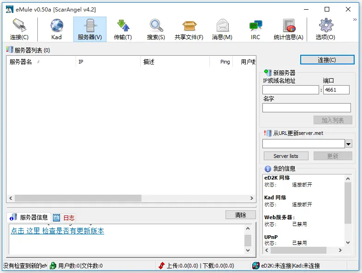This screenshot has width=362, height=273.
Task: Switch to the 日志 log tab
Action: (64, 218)
